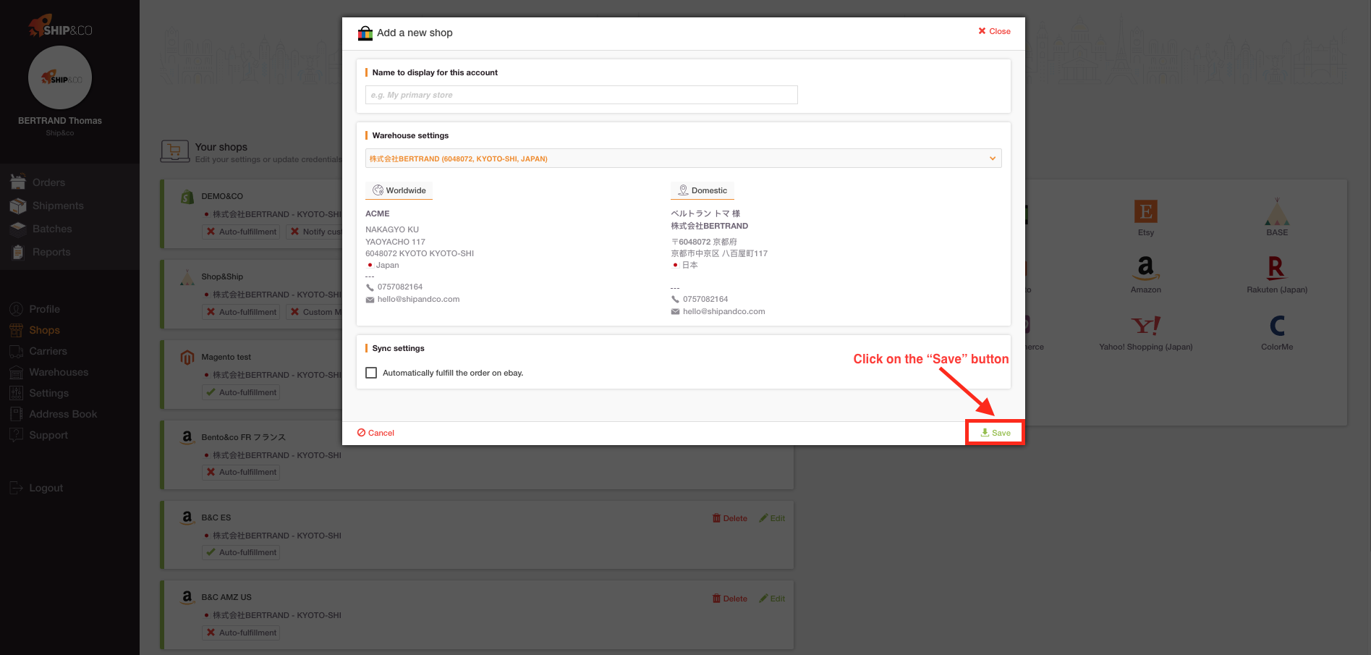This screenshot has width=1371, height=655.
Task: Close the Add a new shop dialog
Action: [994, 31]
